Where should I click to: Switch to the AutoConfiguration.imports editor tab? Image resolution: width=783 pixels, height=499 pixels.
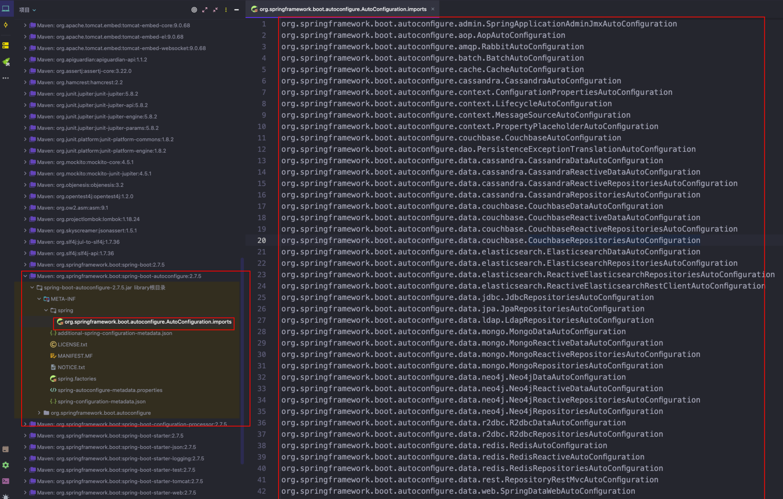[x=343, y=9]
